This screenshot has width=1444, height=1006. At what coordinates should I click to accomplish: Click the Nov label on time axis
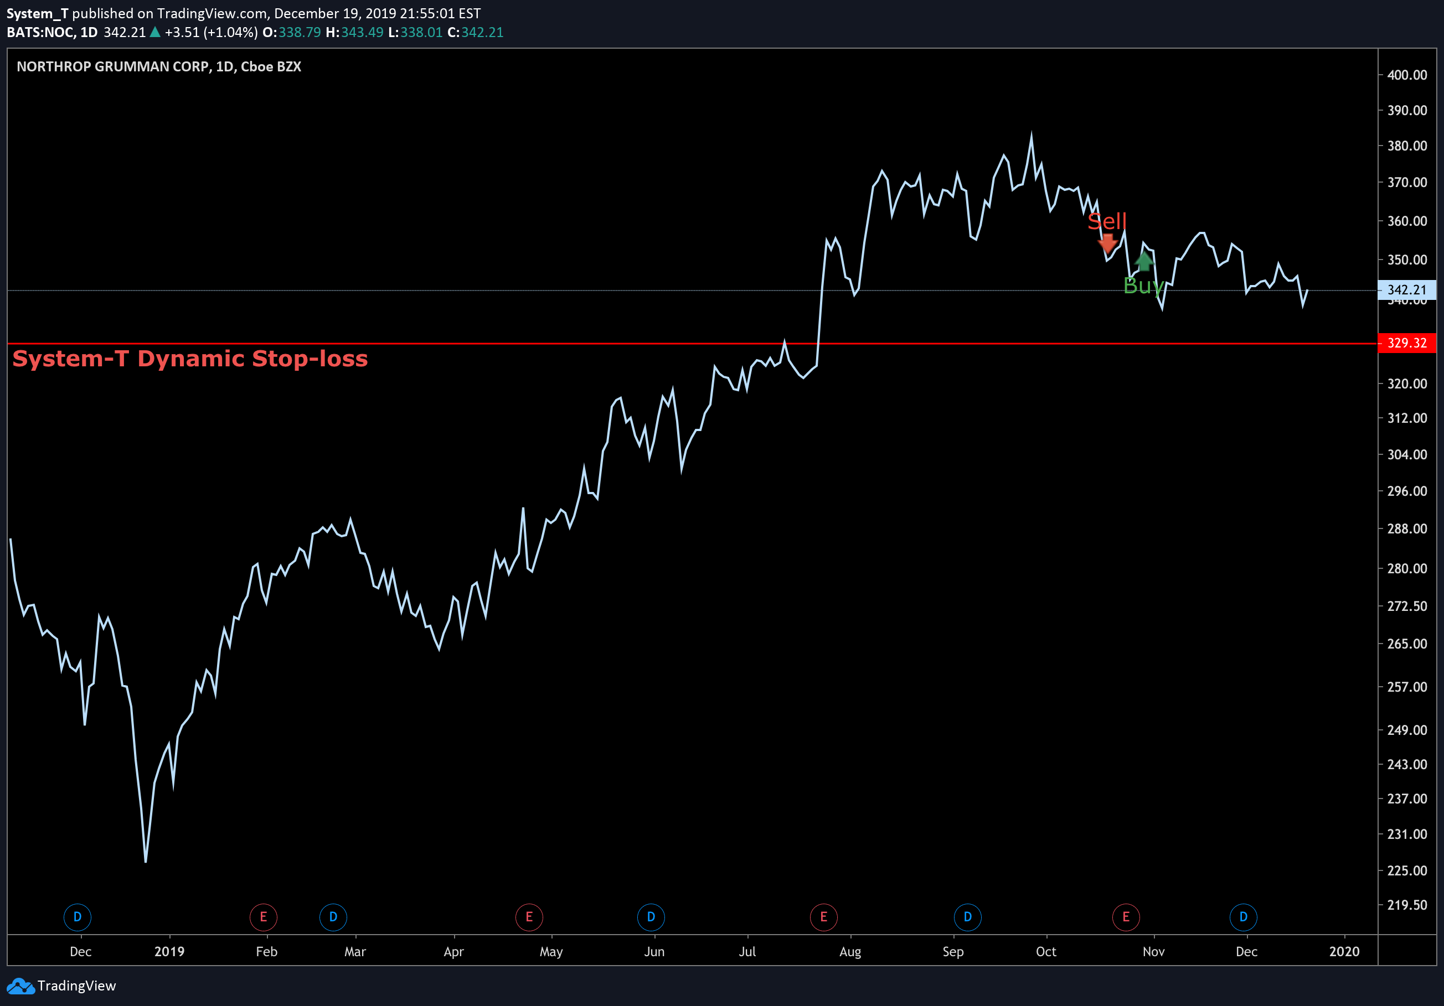tap(1153, 951)
